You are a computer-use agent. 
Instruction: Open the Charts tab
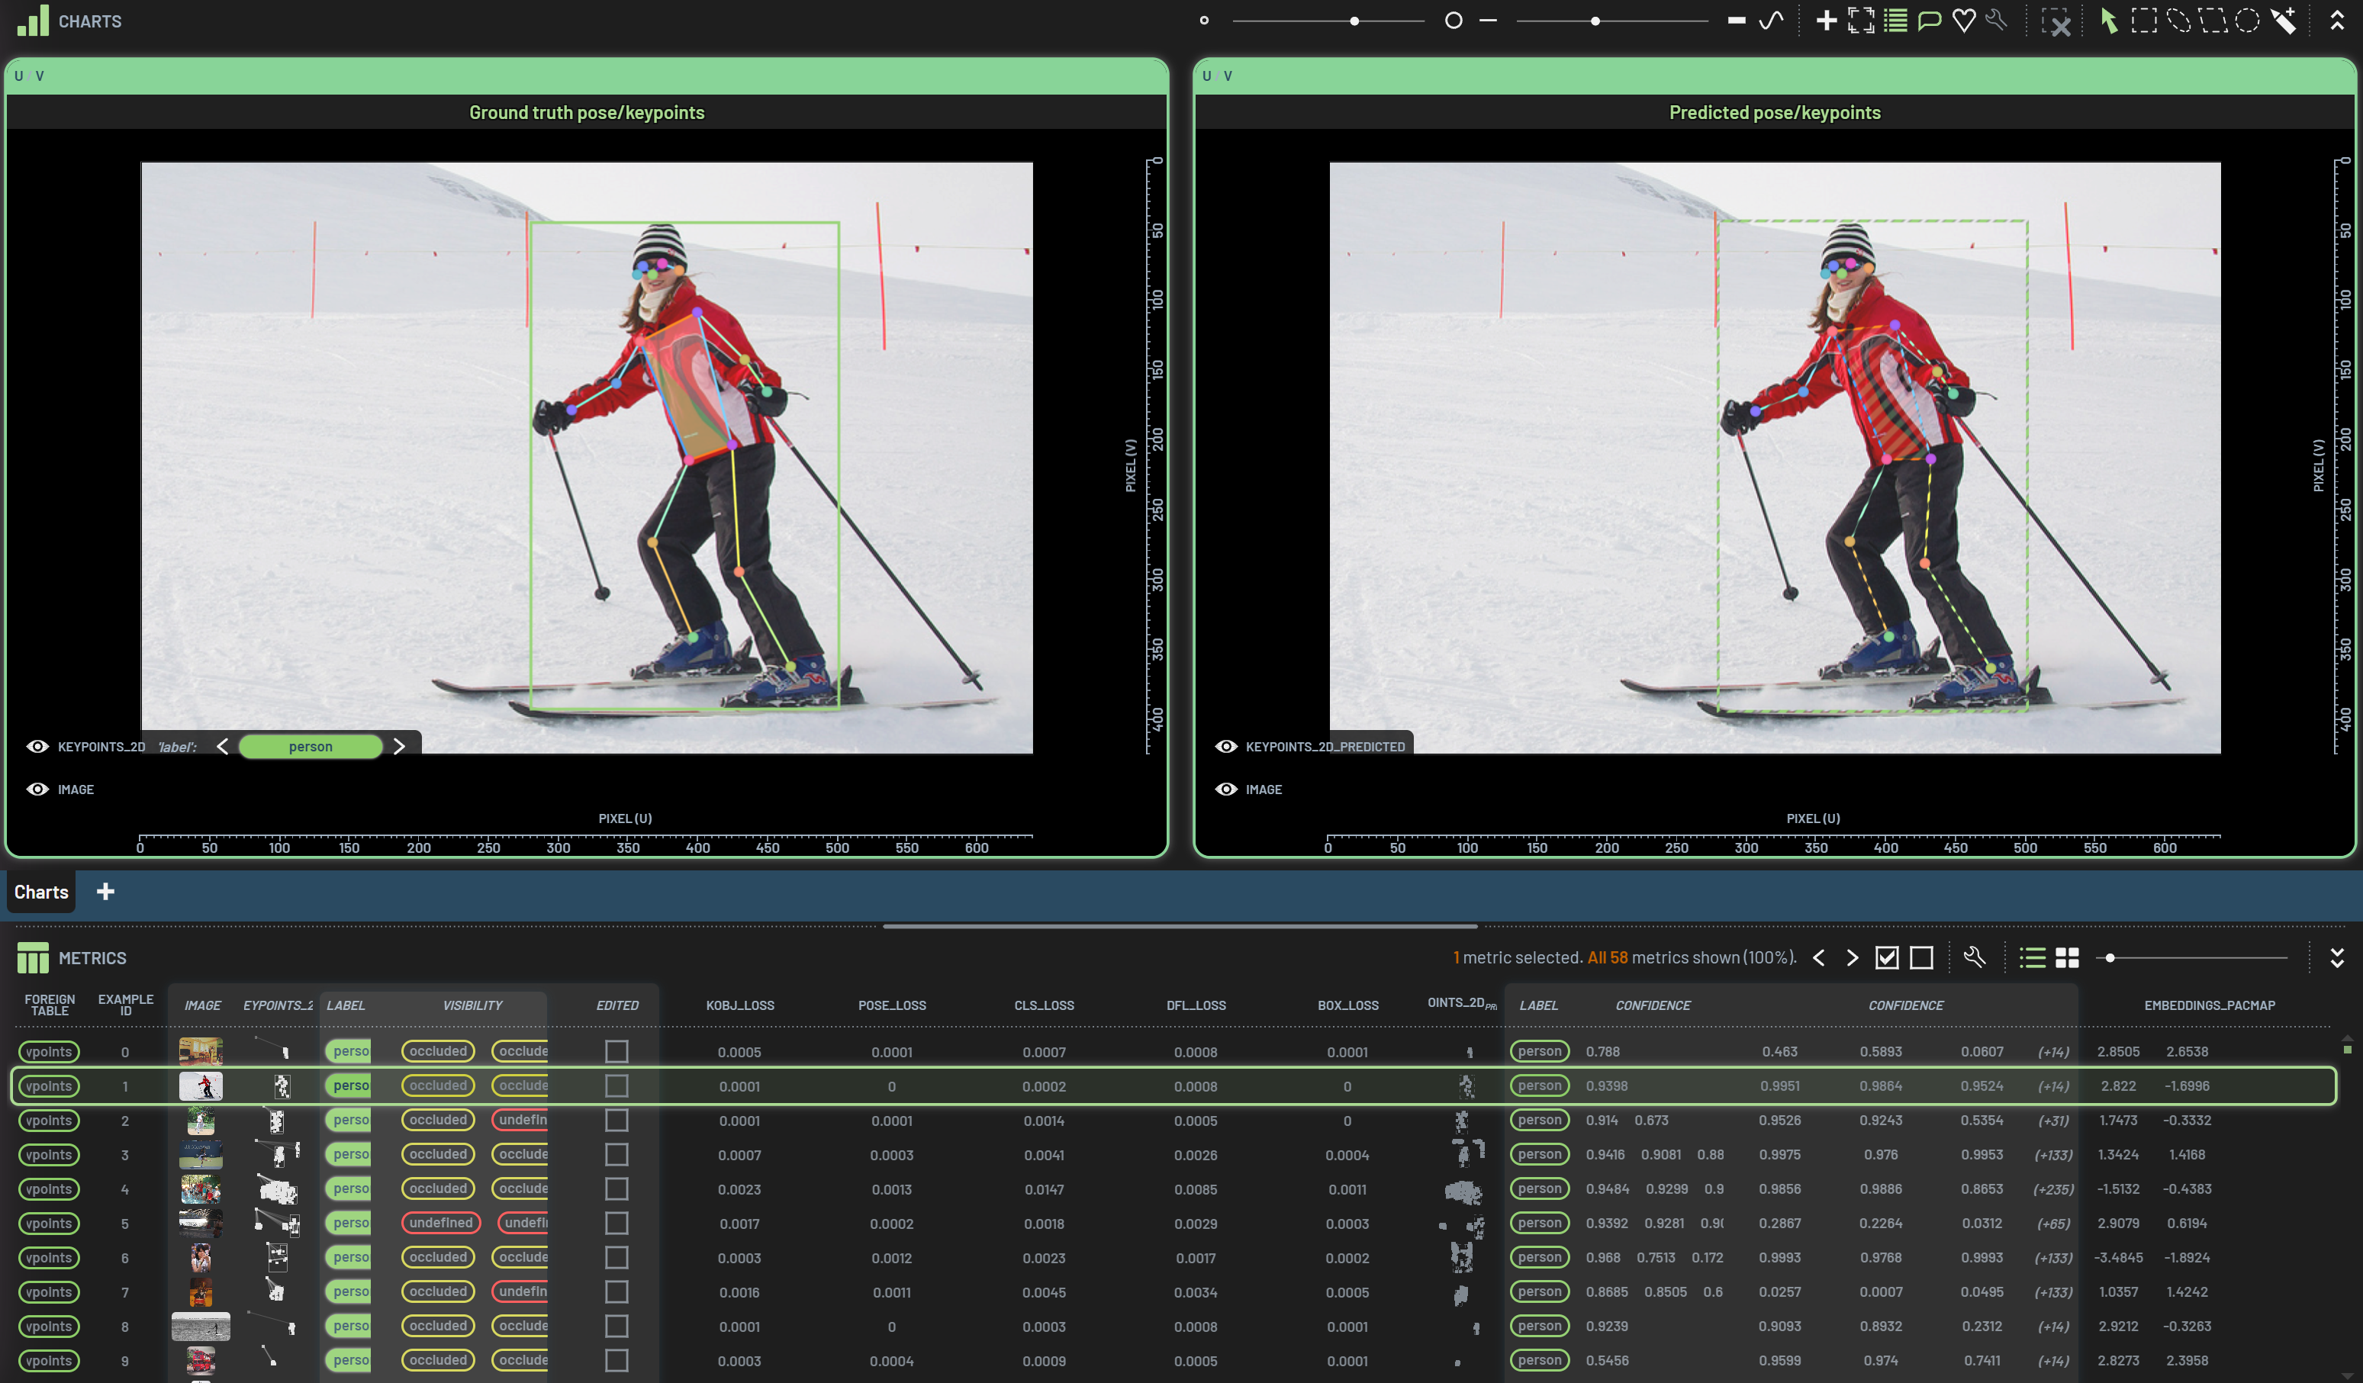[41, 892]
